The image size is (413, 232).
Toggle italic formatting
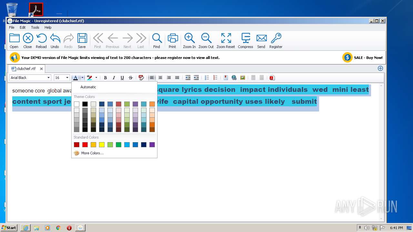pyautogui.click(x=114, y=78)
